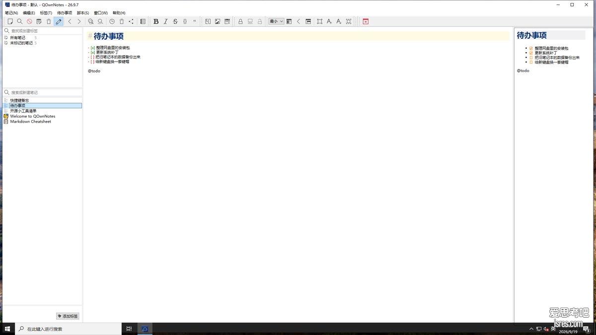Open note in external editor icon
Image resolution: width=596 pixels, height=335 pixels.
point(39,21)
